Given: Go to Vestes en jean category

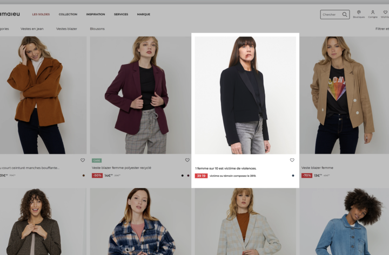Looking at the screenshot, I should [x=32, y=29].
